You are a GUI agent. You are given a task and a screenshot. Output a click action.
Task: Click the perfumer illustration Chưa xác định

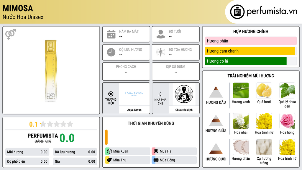184,94
